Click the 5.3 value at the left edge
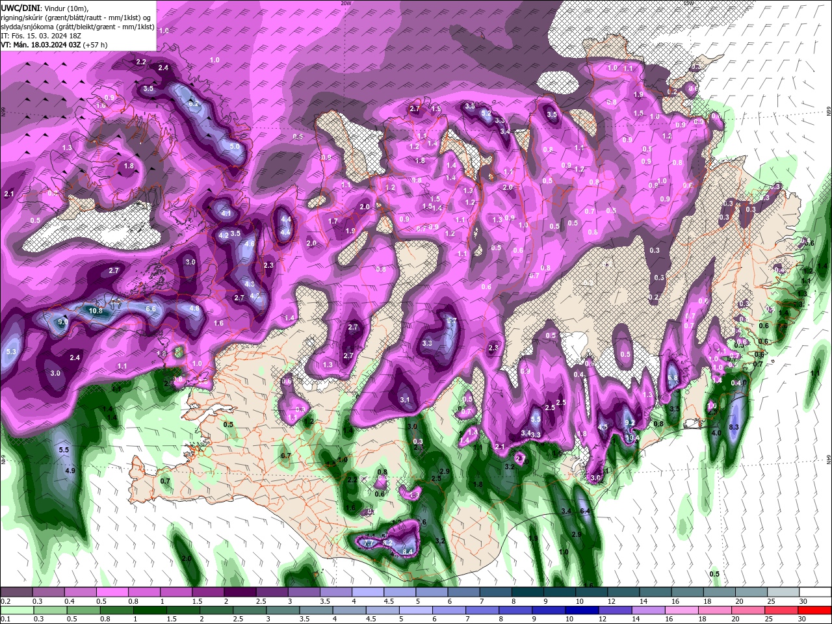This screenshot has height=624, width=832. [11, 352]
